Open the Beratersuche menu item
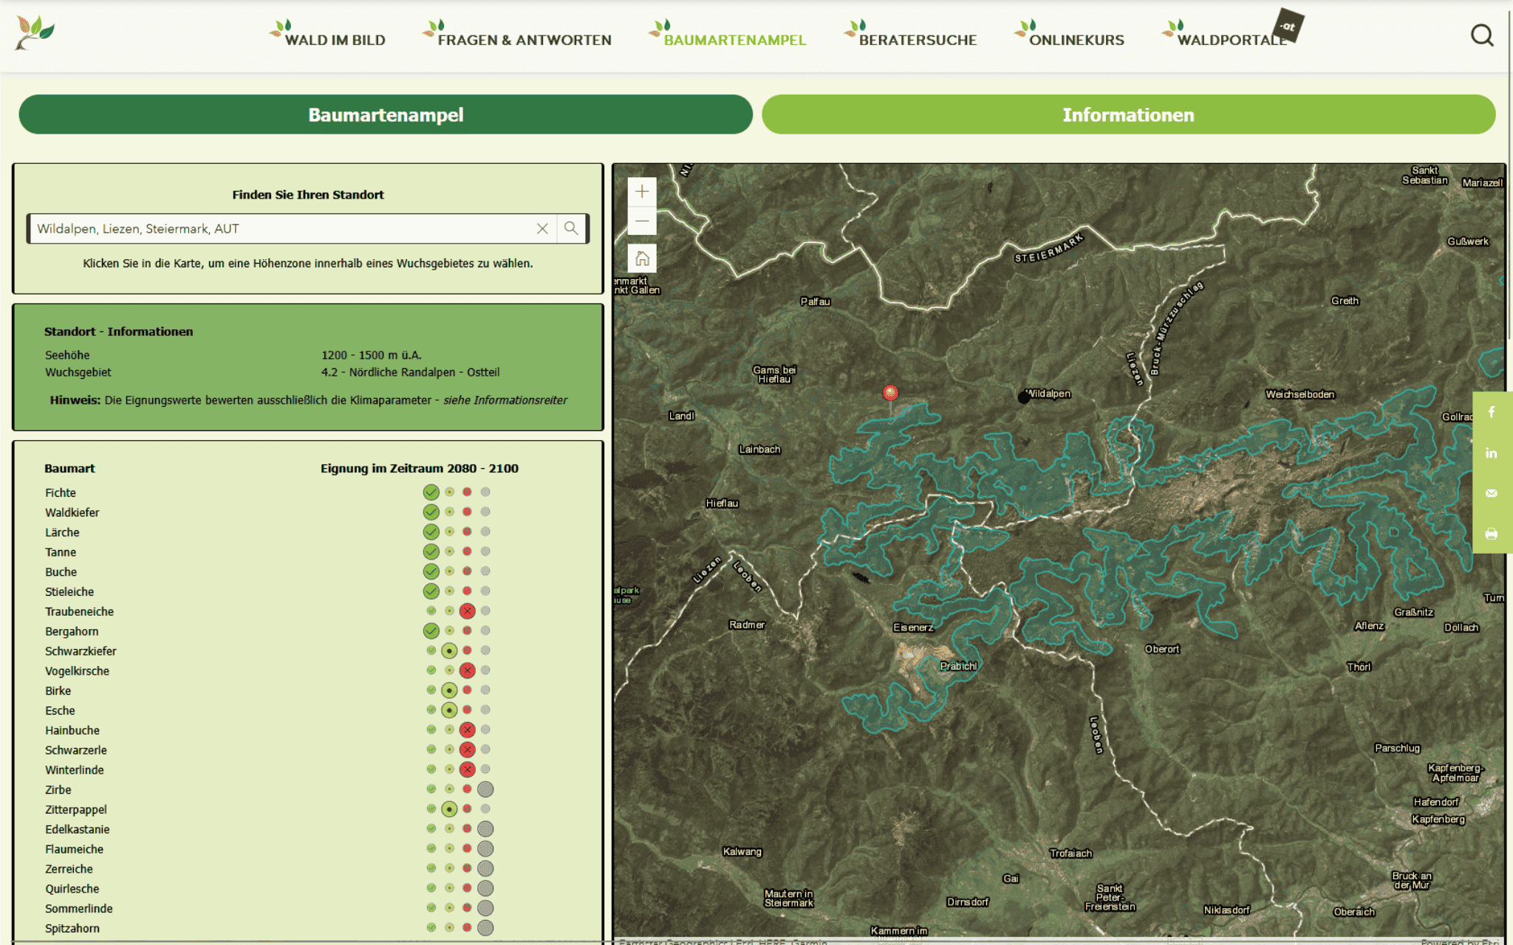The image size is (1513, 945). tap(917, 40)
